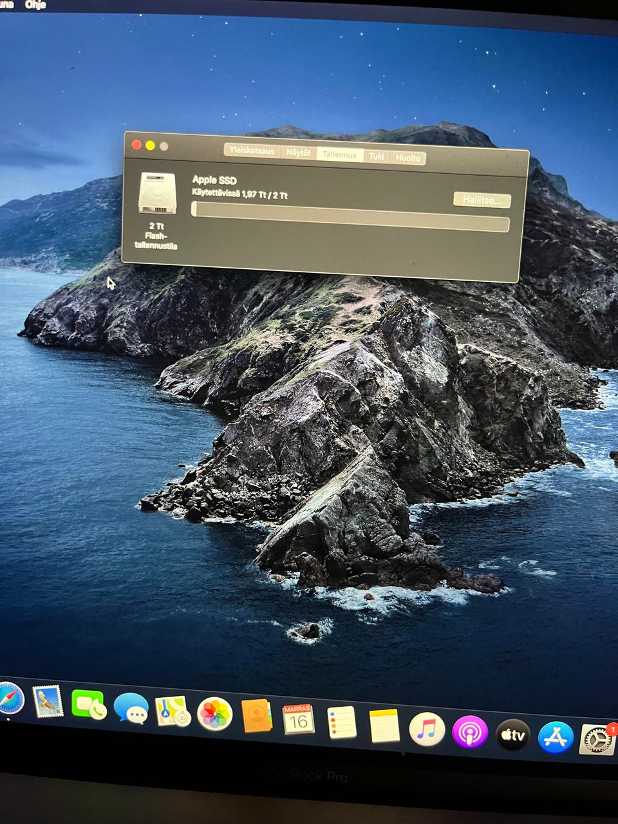
Task: Open Calendar showing Marras 16
Action: [x=299, y=719]
